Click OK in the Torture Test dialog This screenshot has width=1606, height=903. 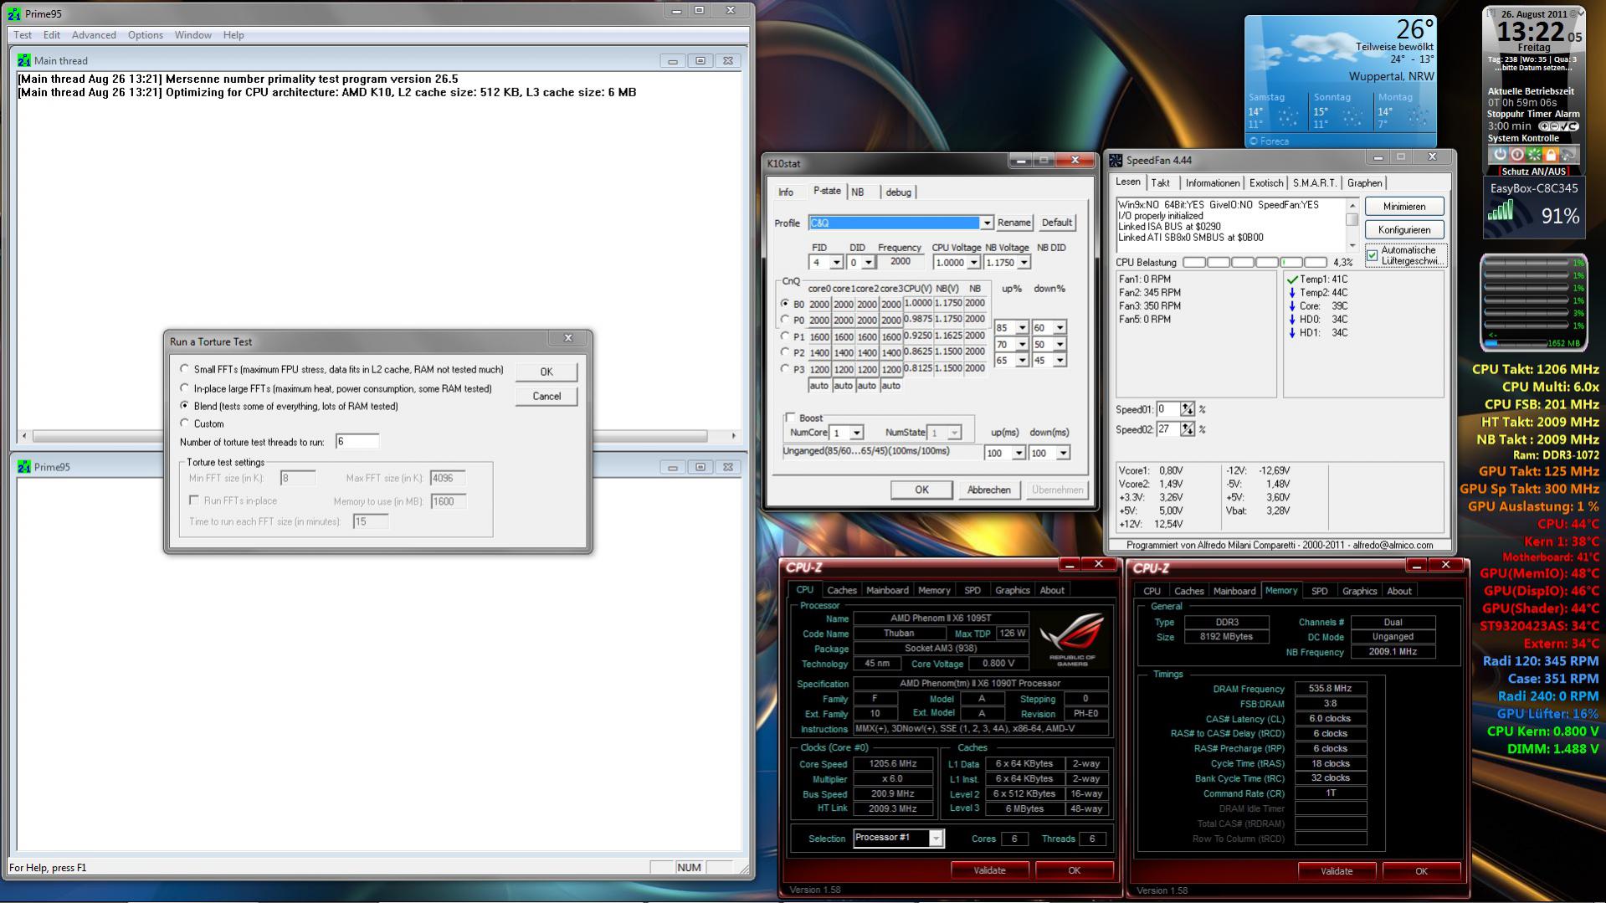[546, 372]
